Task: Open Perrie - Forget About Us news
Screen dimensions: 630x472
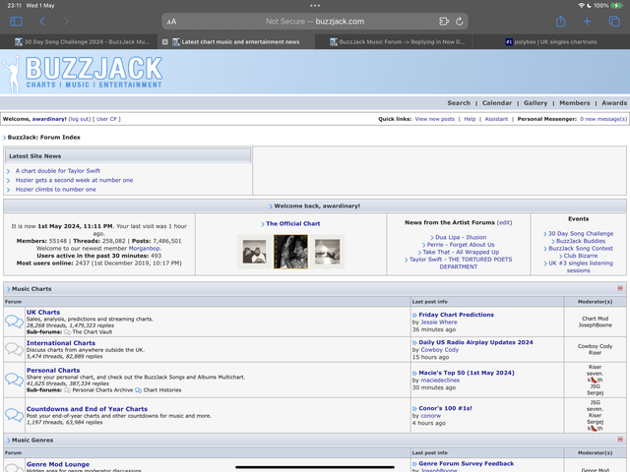Action: [x=461, y=245]
